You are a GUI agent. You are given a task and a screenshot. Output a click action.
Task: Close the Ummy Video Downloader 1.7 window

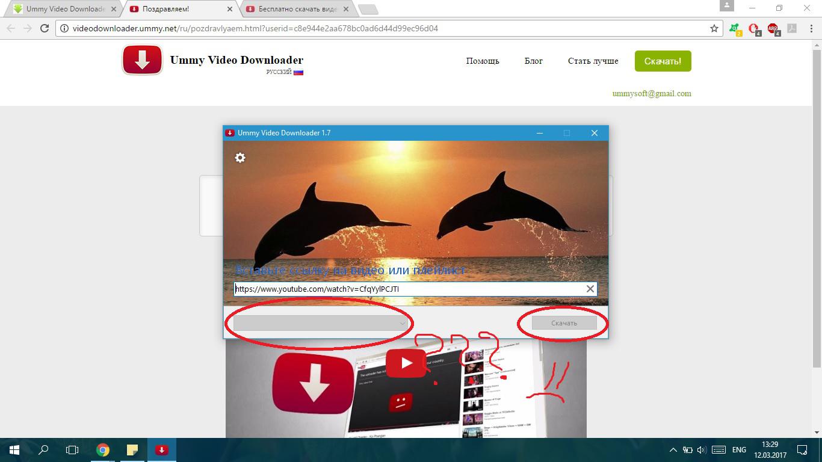click(594, 133)
